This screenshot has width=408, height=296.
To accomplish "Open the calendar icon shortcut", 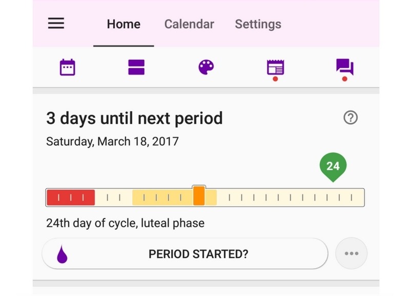I will [x=67, y=67].
